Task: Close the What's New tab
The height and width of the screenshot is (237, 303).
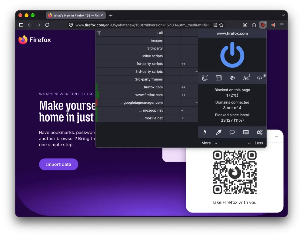Action: [x=102, y=15]
